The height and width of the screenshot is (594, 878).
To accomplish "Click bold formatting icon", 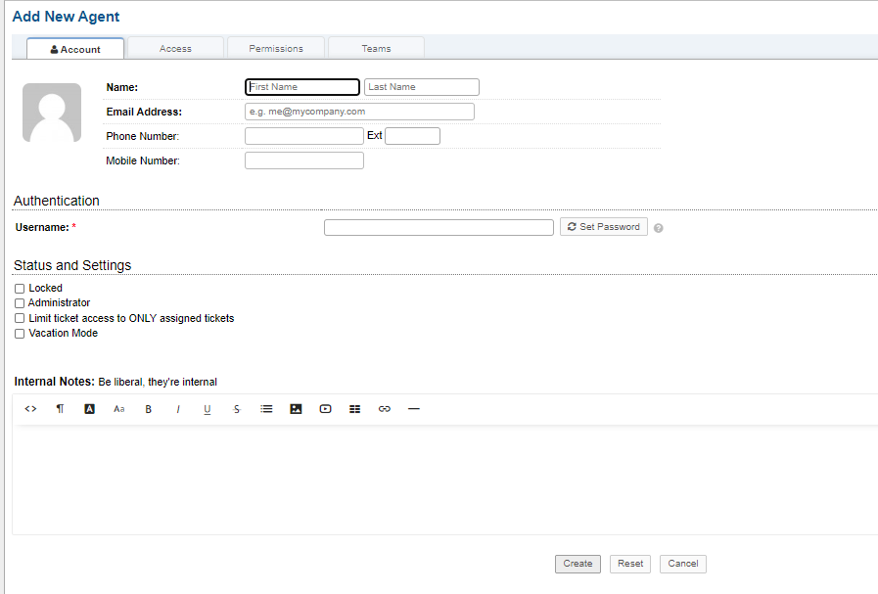I will (149, 409).
